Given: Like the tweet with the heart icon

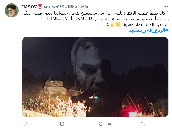Looking at the screenshot, I should pos(101,124).
